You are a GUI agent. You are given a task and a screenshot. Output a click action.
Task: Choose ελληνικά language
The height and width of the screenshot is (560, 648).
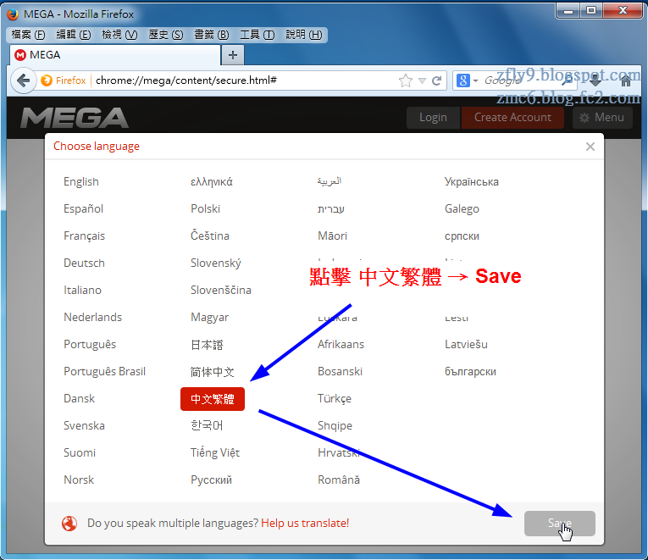(x=212, y=182)
